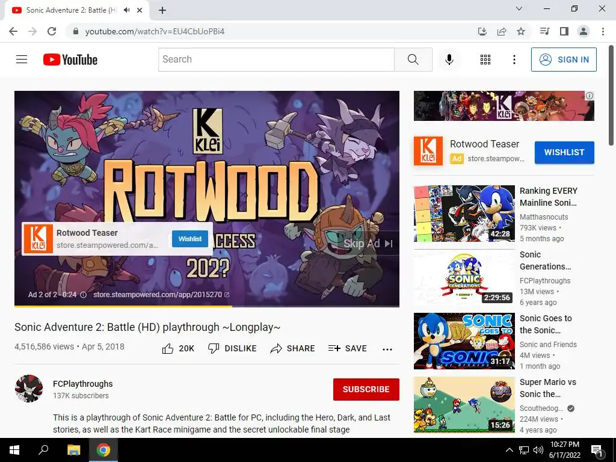Click the address bar URL
This screenshot has height=462, width=616.
tap(155, 31)
